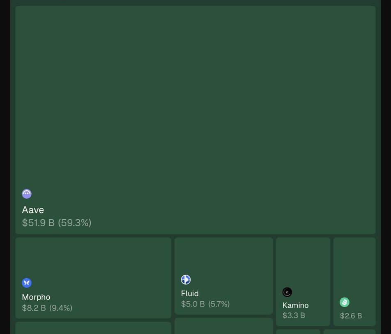The image size is (391, 334).
Task: Open the Fluid name label
Action: coord(190,293)
